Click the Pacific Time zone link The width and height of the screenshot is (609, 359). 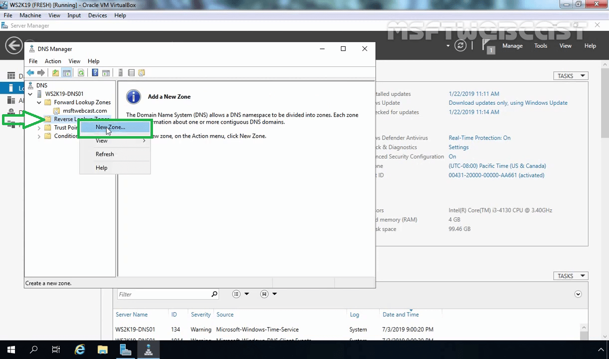497,166
